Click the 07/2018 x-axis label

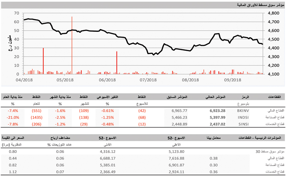coord(148,80)
